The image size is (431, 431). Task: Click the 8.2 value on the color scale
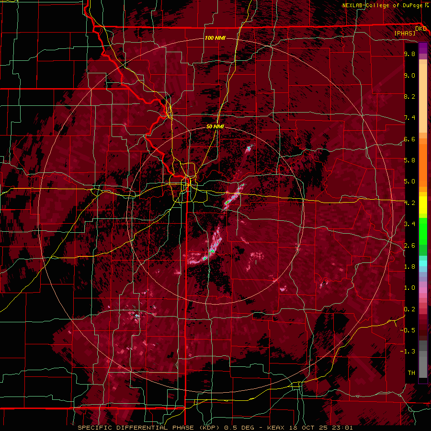coord(409,96)
